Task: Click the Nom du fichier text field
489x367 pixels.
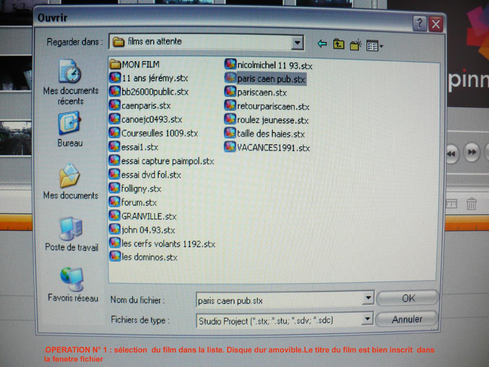Action: click(x=279, y=300)
